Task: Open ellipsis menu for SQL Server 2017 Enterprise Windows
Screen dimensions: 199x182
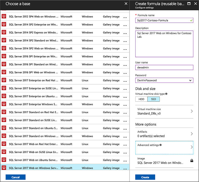Action: click(x=125, y=105)
